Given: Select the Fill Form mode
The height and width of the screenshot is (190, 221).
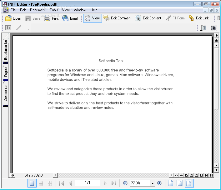Looking at the screenshot, I should pos(175,18).
